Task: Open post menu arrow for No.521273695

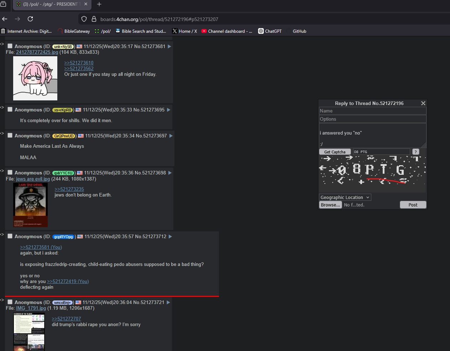Action: (169, 110)
